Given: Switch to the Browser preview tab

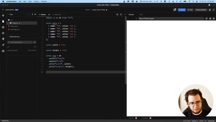Looking at the screenshot, I should (x=131, y=15).
